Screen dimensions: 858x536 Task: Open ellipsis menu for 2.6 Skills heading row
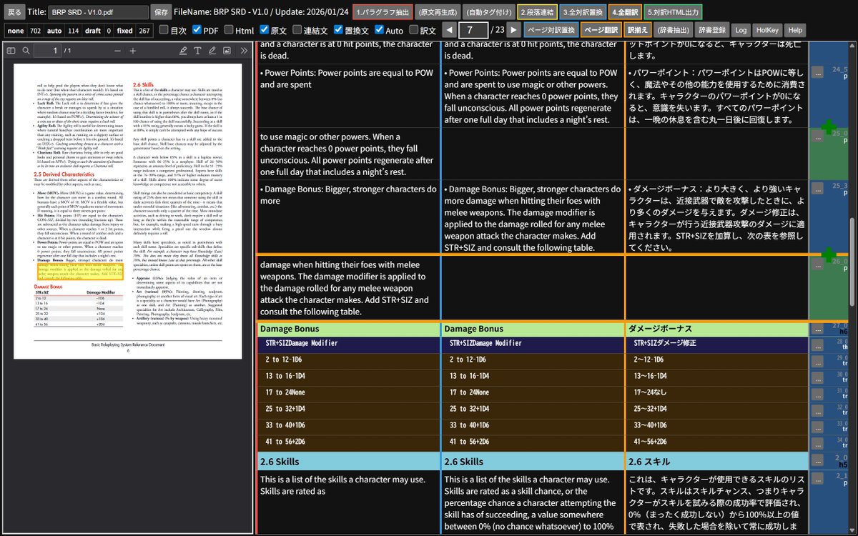pyautogui.click(x=817, y=461)
